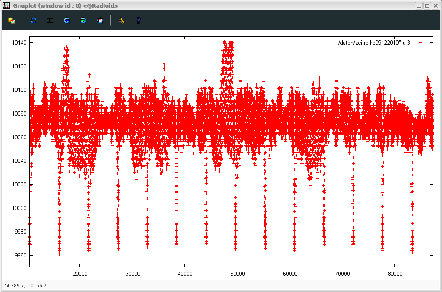Click the Gnuplot window icon in title bar
Image resolution: width=442 pixels, height=292 pixels.
(x=6, y=6)
